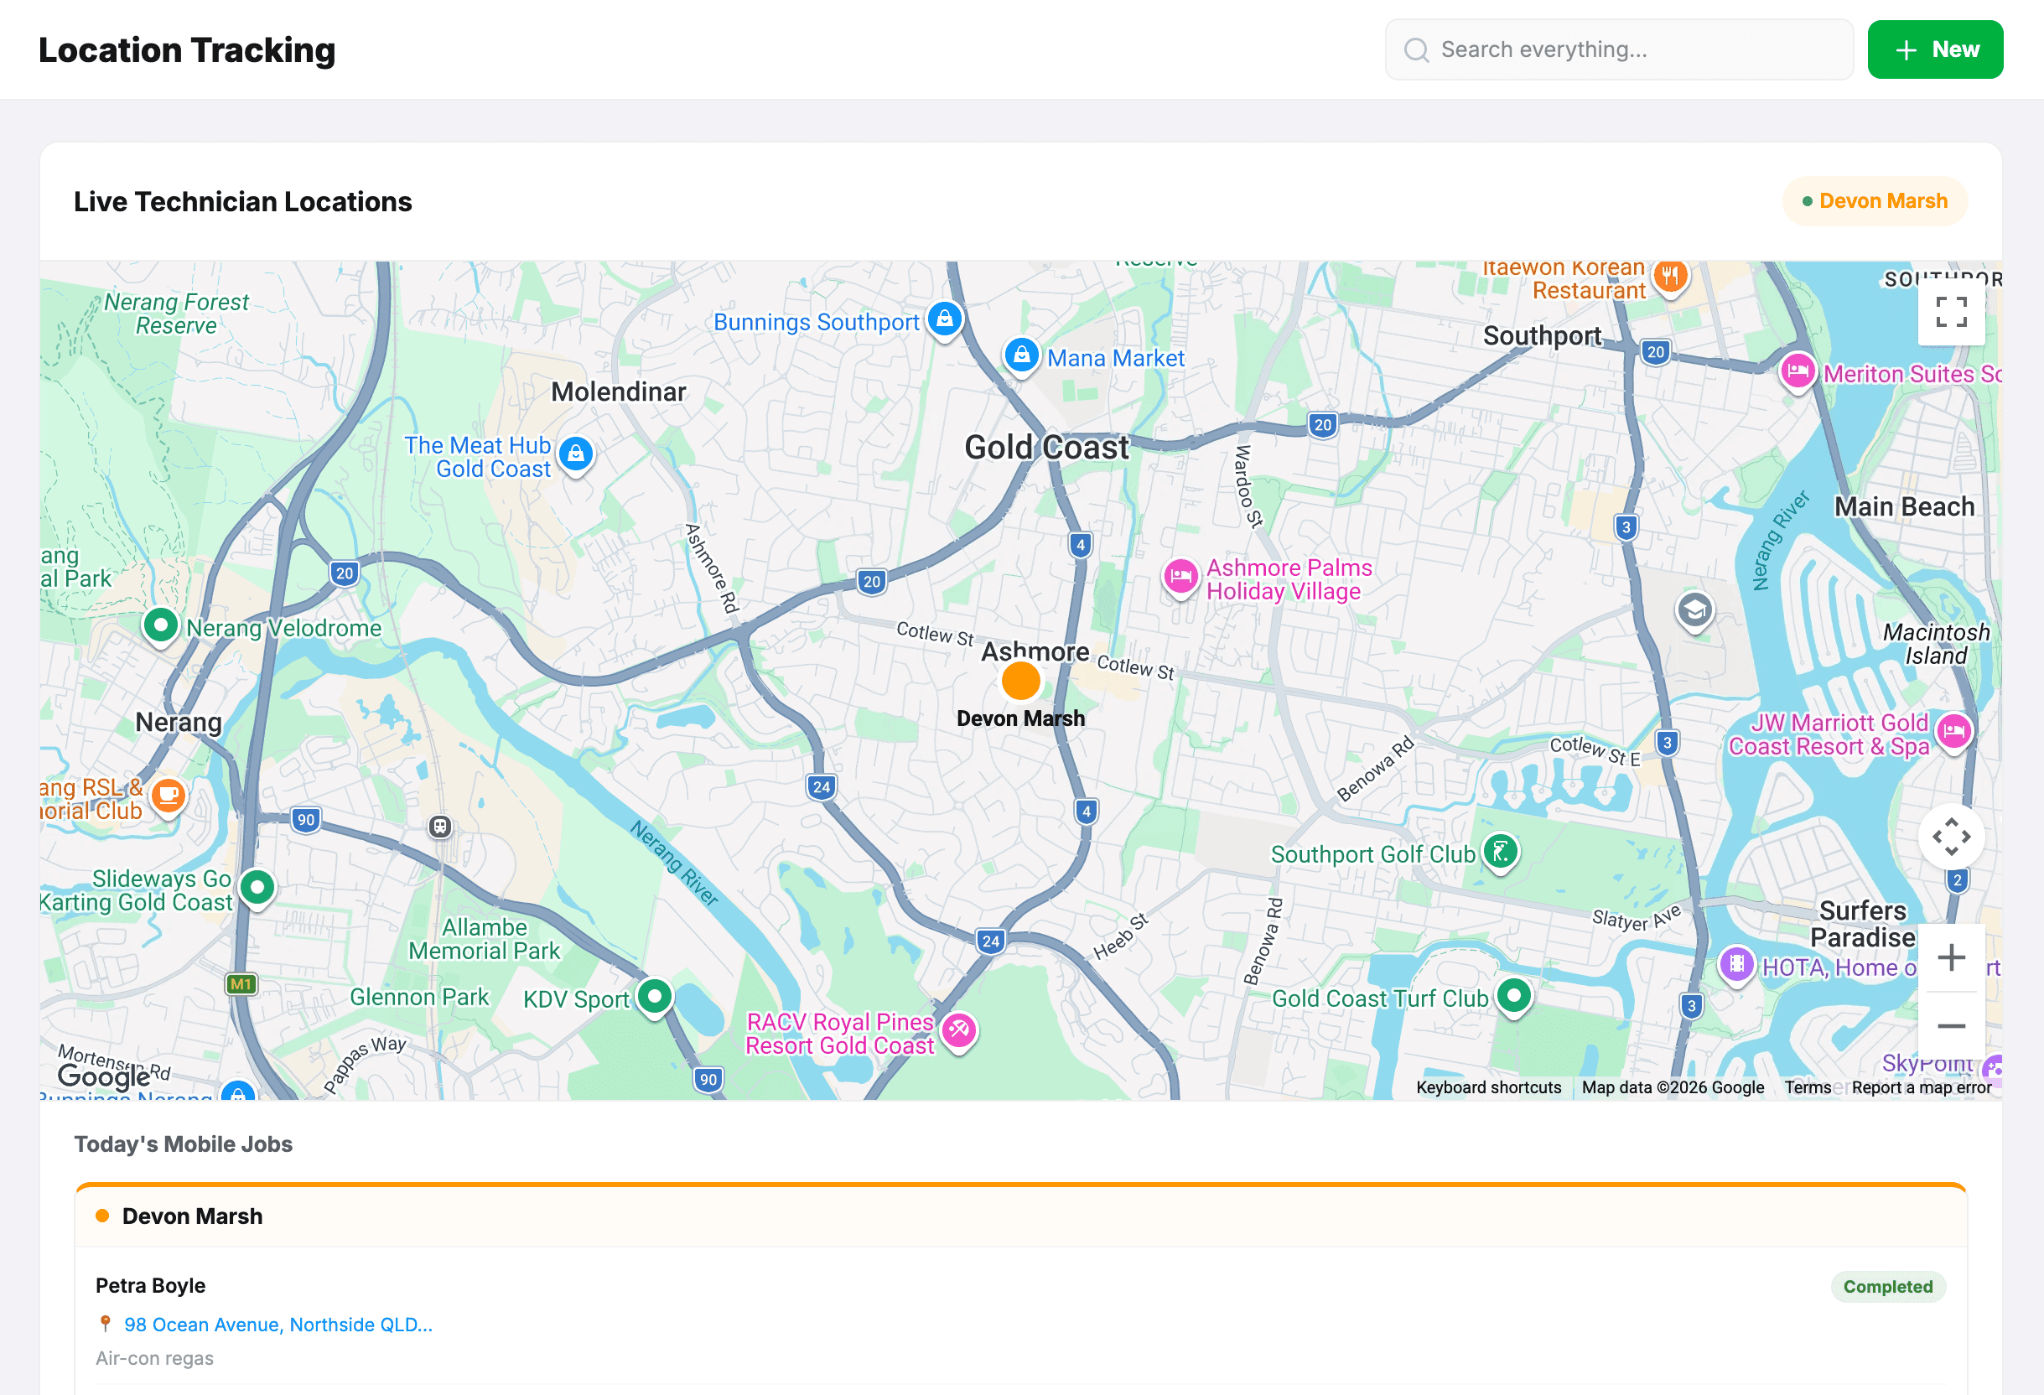
Task: Select JW Marriott Gold Coast Resort pin
Action: click(1954, 732)
